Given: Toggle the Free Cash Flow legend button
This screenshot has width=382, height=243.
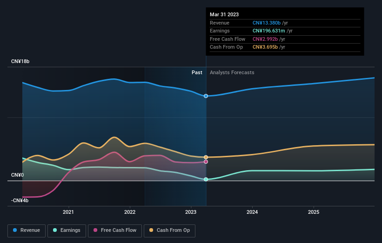Looking at the screenshot, I should tap(115, 230).
